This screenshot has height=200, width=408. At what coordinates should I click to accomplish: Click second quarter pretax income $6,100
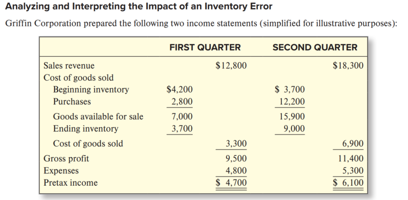click(x=348, y=182)
